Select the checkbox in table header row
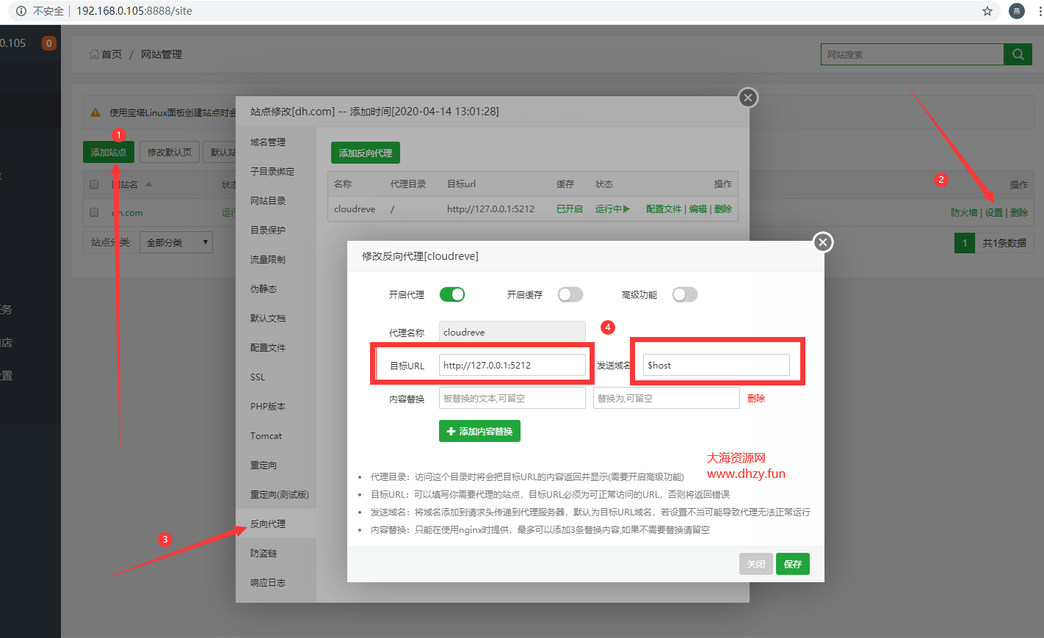This screenshot has height=638, width=1044. point(94,184)
